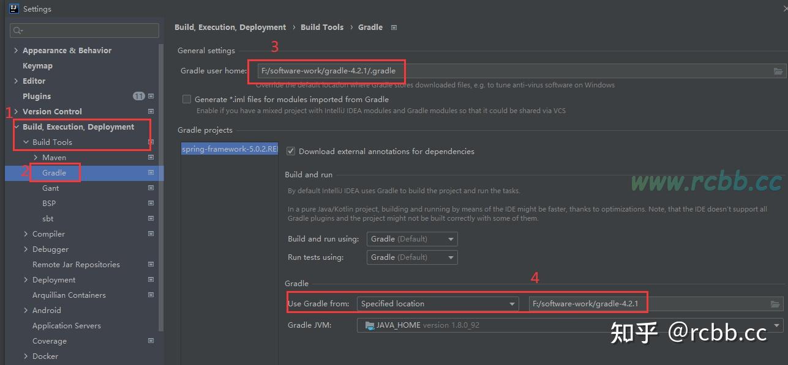788x365 pixels.
Task: Select Keymap in the settings tree
Action: click(37, 66)
